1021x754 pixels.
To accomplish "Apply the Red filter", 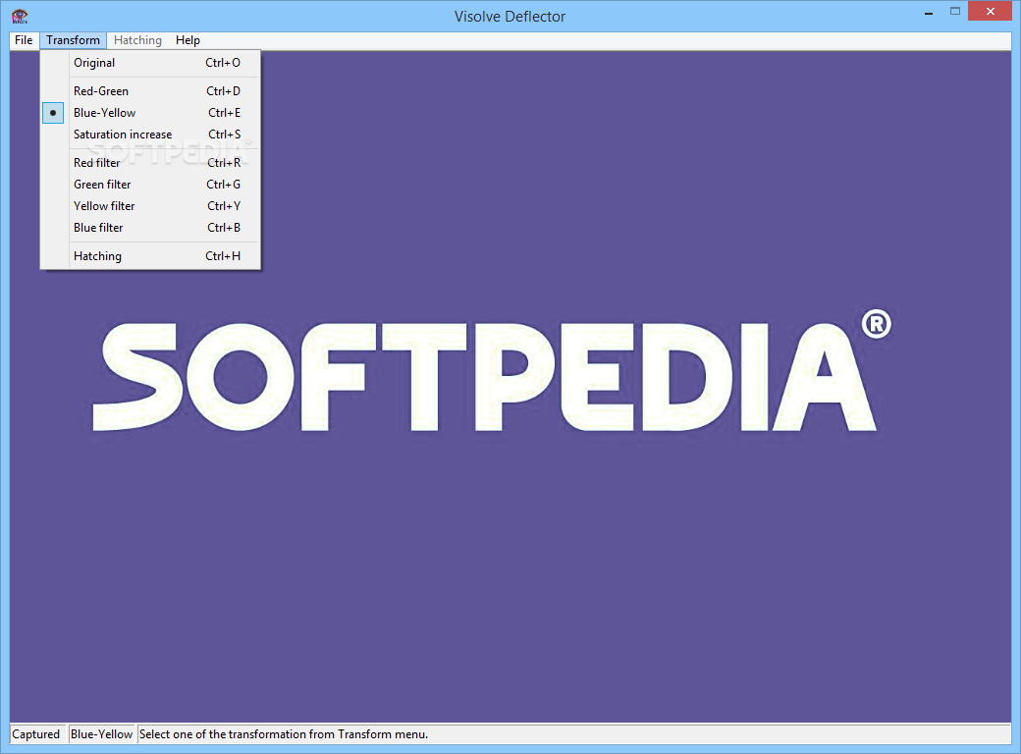I will [x=150, y=163].
